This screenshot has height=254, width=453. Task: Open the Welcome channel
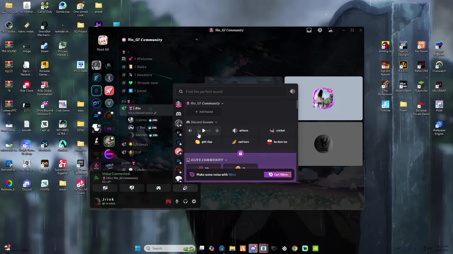tap(145, 59)
